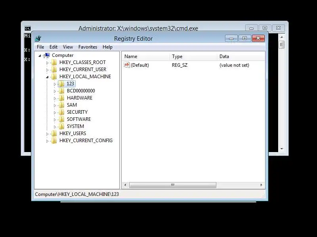Screen dimensions: 317x237
Task: Click the values pane right scroll arrow
Action: coord(261,185)
